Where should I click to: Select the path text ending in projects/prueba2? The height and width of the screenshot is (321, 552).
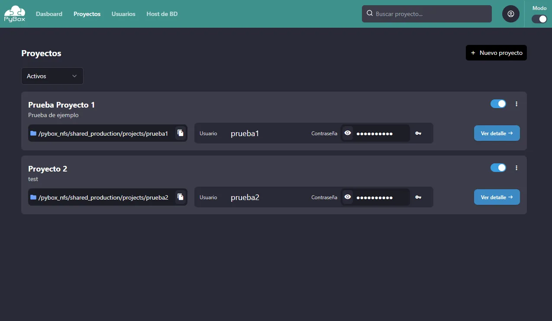[x=103, y=197]
